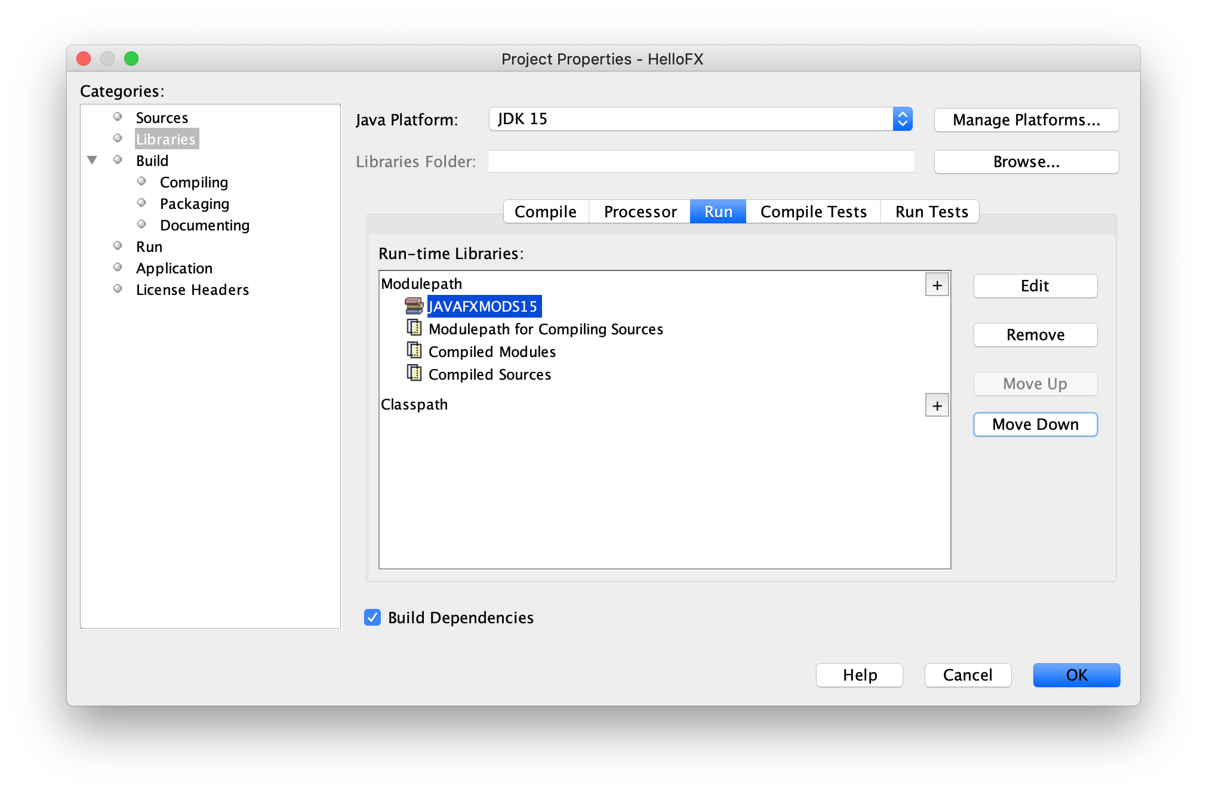This screenshot has width=1207, height=794.
Task: Click the plus button beside Classpath
Action: 937,406
